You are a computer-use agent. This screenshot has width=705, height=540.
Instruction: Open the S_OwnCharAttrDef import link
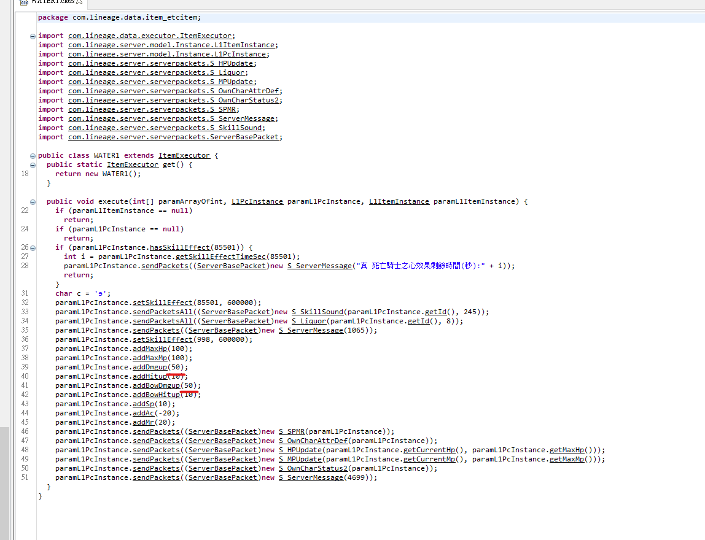point(174,91)
